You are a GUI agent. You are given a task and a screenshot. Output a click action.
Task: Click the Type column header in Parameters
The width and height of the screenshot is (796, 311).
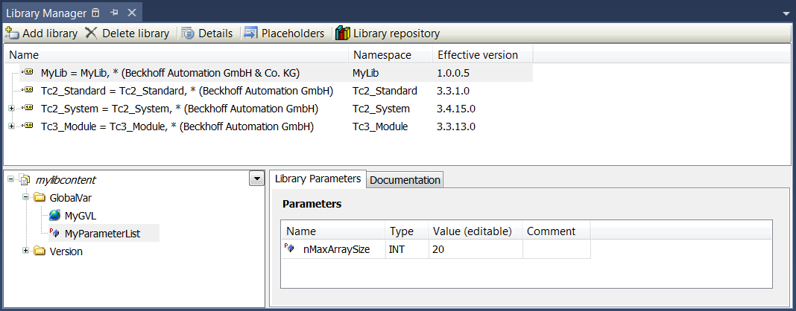pyautogui.click(x=407, y=231)
